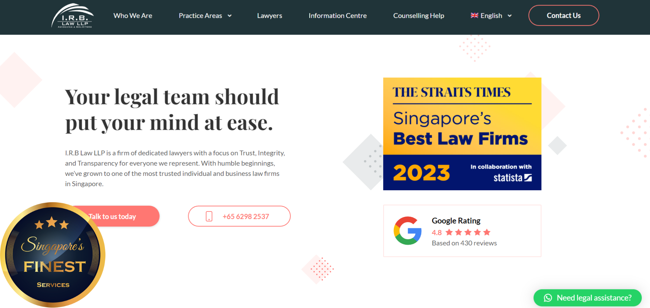Click the Contact Us button
The width and height of the screenshot is (650, 308).
[563, 15]
